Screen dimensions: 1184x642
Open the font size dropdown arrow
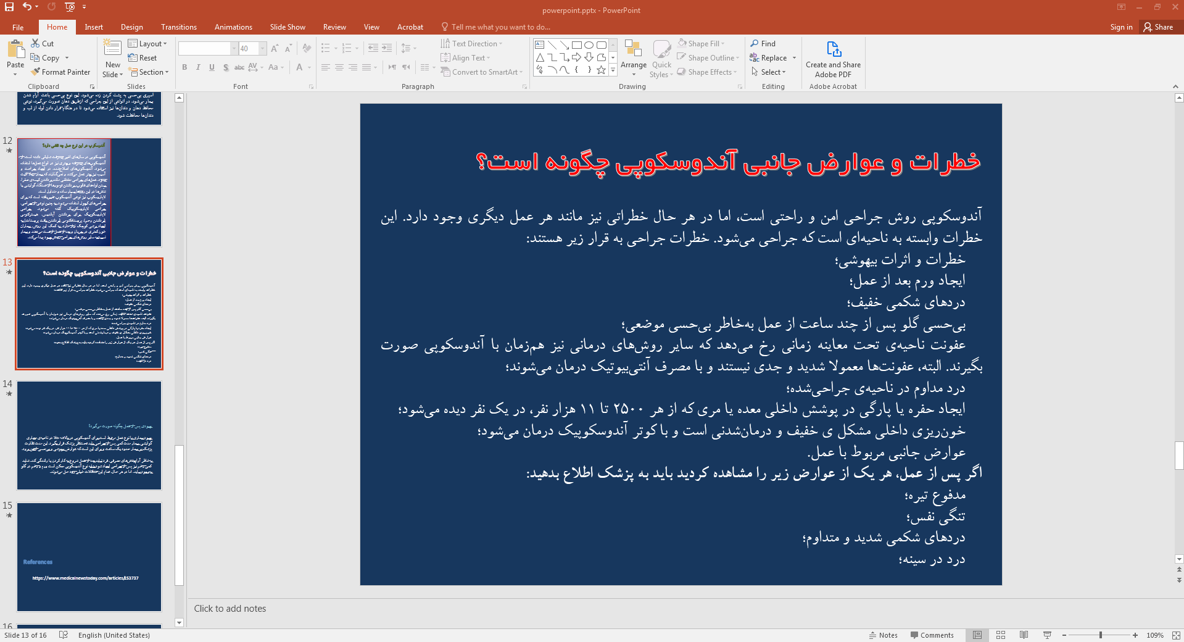point(262,48)
